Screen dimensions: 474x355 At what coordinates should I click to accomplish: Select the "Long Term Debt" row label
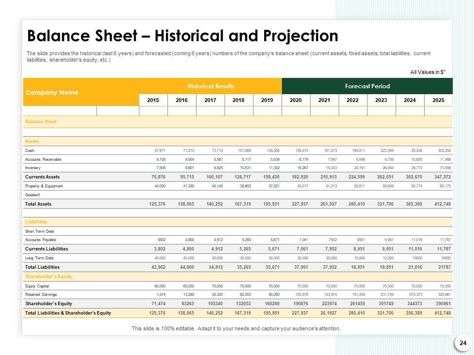pos(39,258)
